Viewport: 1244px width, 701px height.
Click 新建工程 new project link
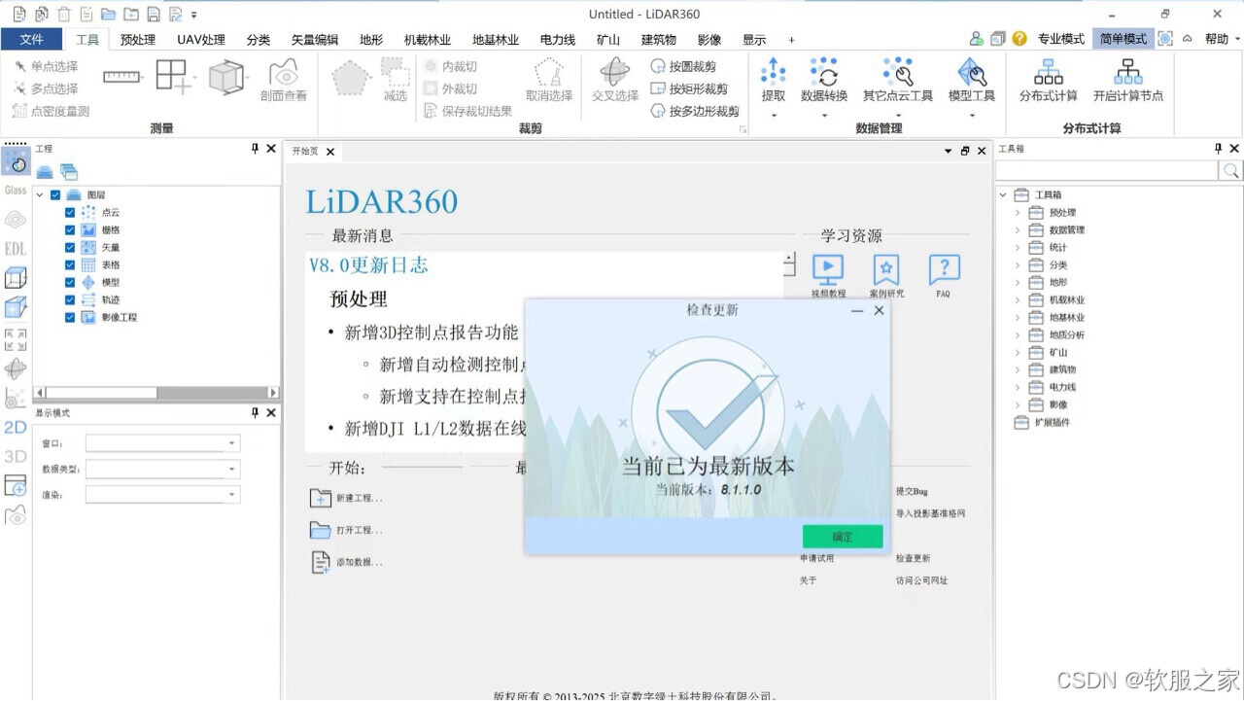(347, 498)
